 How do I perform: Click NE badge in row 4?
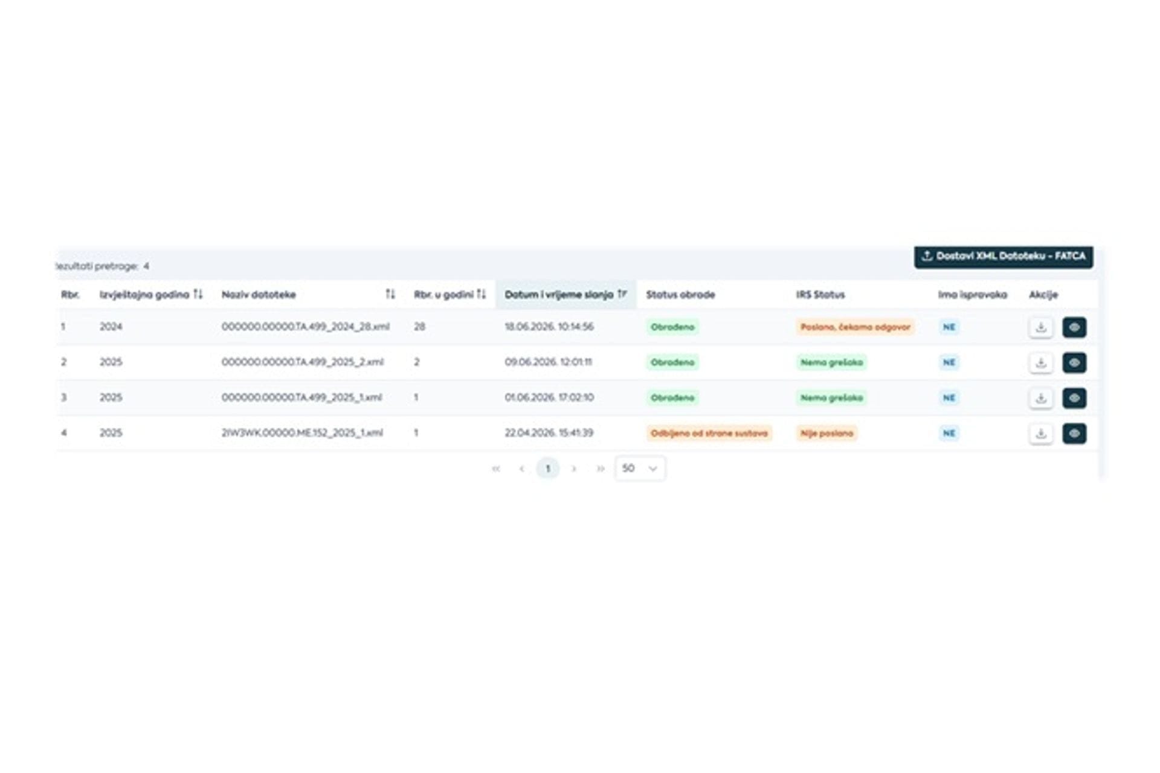click(949, 433)
